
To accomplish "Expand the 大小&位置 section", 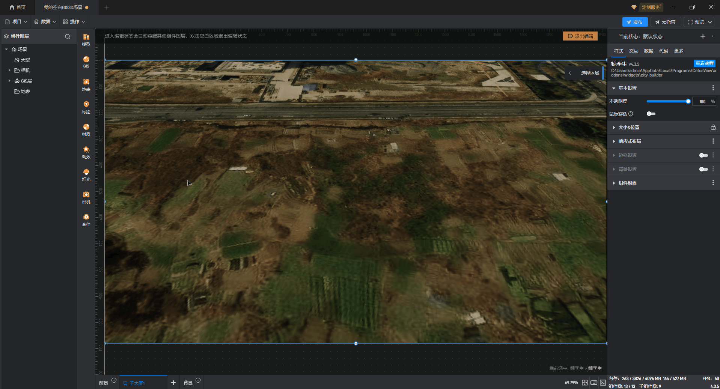I will pos(629,128).
